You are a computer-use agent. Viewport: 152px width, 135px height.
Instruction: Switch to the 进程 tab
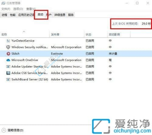click(x=4, y=15)
